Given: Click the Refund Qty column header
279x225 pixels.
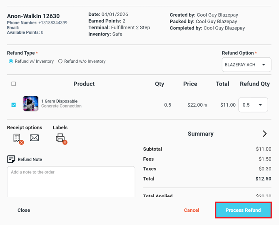Looking at the screenshot, I should coord(255,84).
